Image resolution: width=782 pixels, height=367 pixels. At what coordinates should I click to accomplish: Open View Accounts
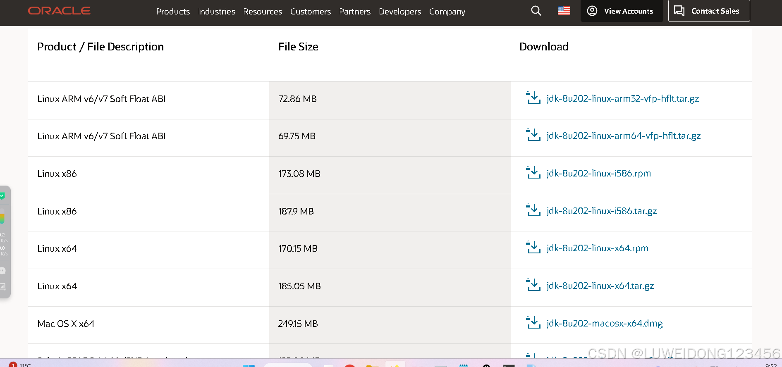[622, 11]
